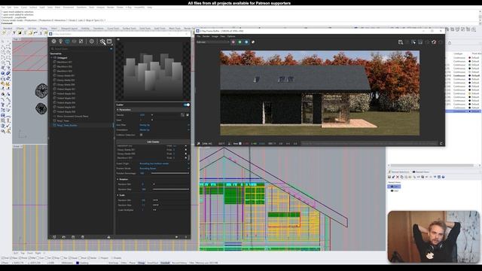
Task: Open Guest Origin dropdown
Action: click(x=164, y=163)
